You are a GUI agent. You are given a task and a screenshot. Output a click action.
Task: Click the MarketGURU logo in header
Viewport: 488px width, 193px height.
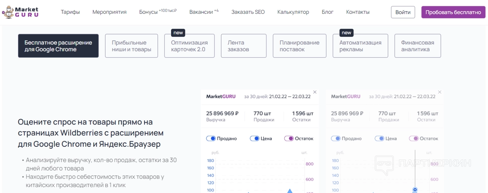pos(20,12)
